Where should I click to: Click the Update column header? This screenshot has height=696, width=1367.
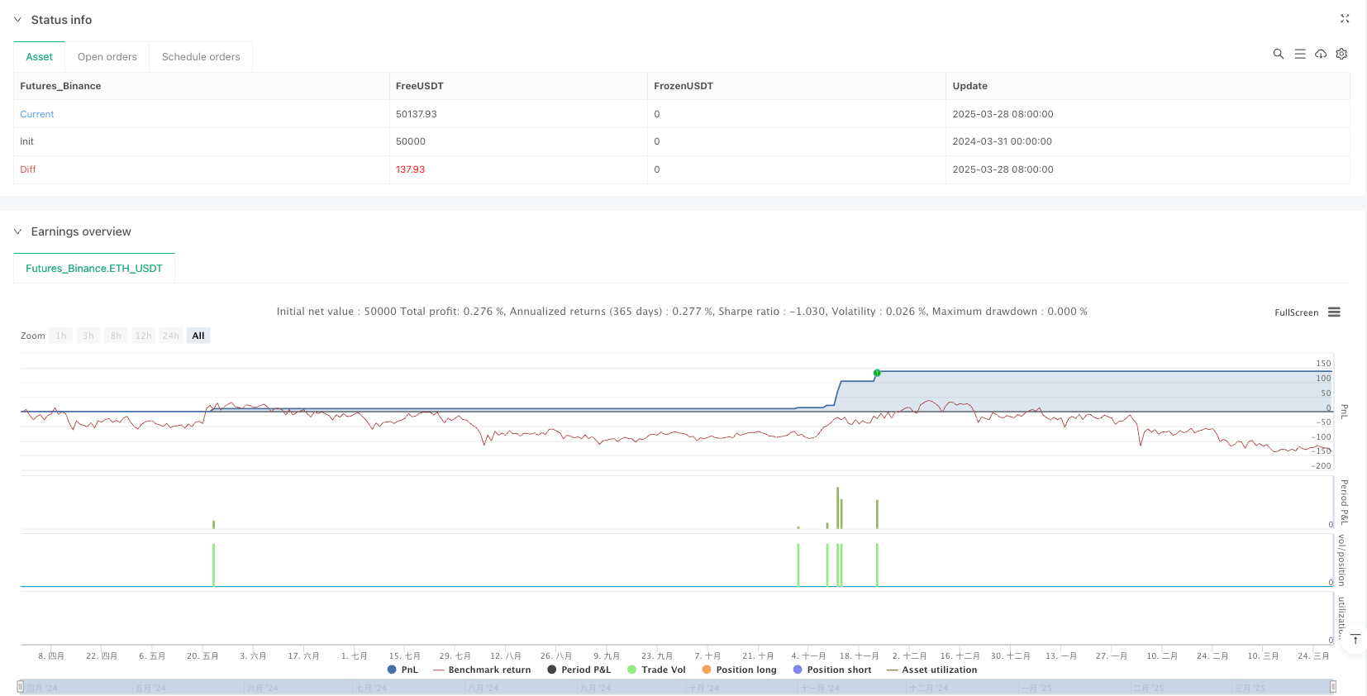click(970, 86)
